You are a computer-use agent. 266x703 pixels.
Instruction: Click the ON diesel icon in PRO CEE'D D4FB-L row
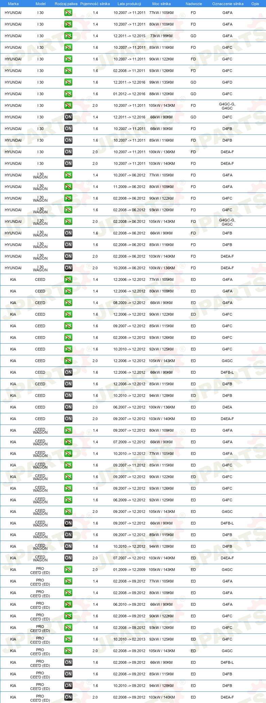(68, 662)
